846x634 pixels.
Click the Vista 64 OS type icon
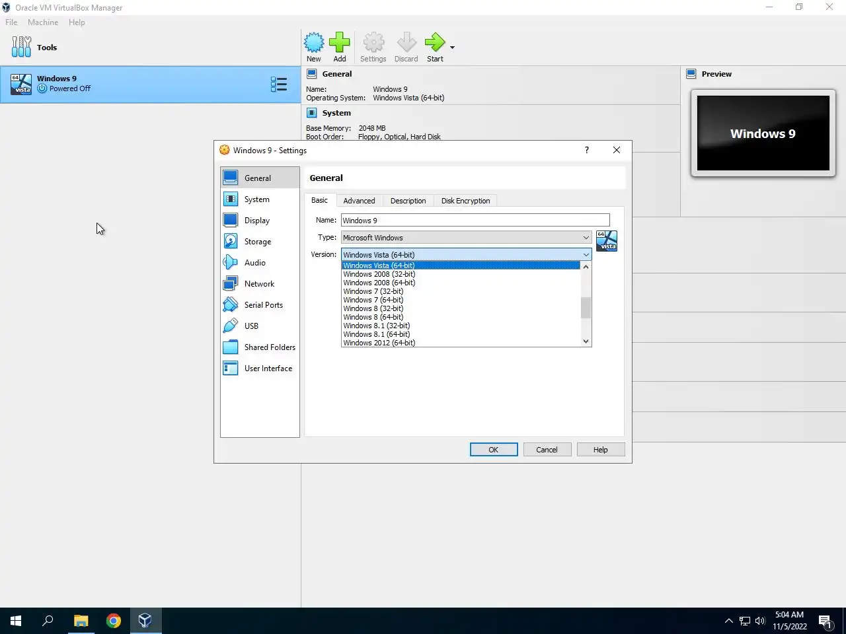pos(607,240)
